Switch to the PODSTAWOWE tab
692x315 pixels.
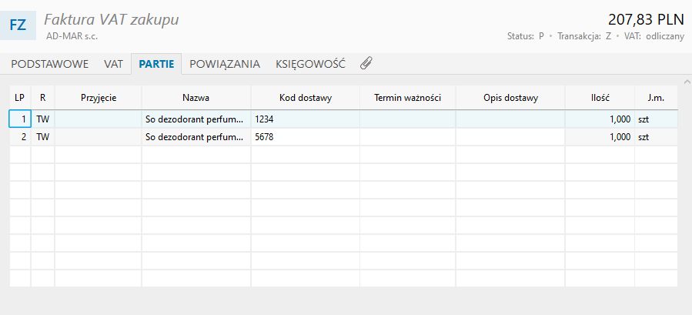click(49, 65)
